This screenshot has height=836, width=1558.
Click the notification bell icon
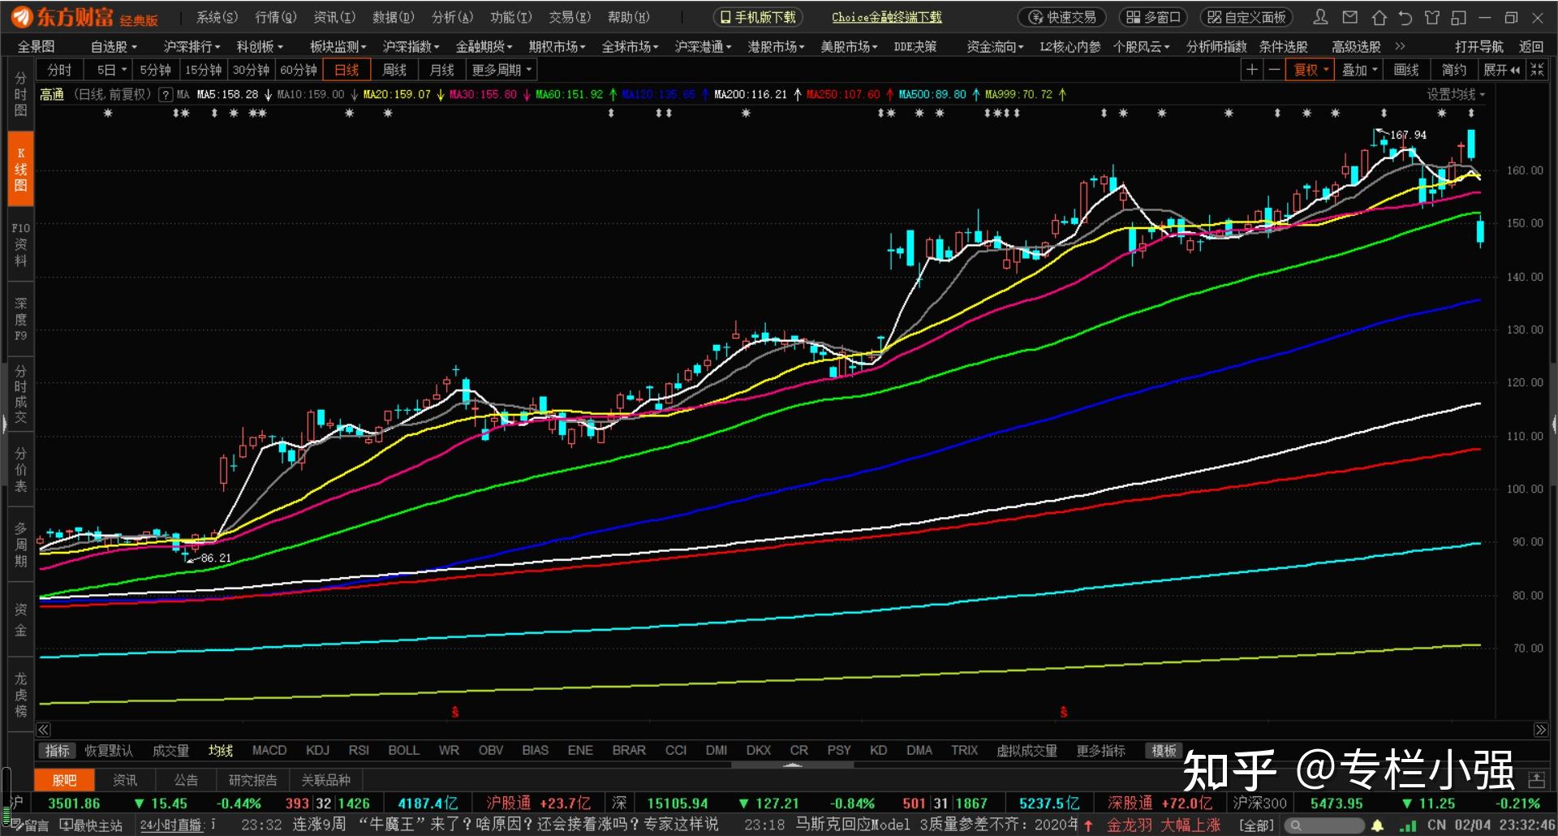(x=1377, y=825)
